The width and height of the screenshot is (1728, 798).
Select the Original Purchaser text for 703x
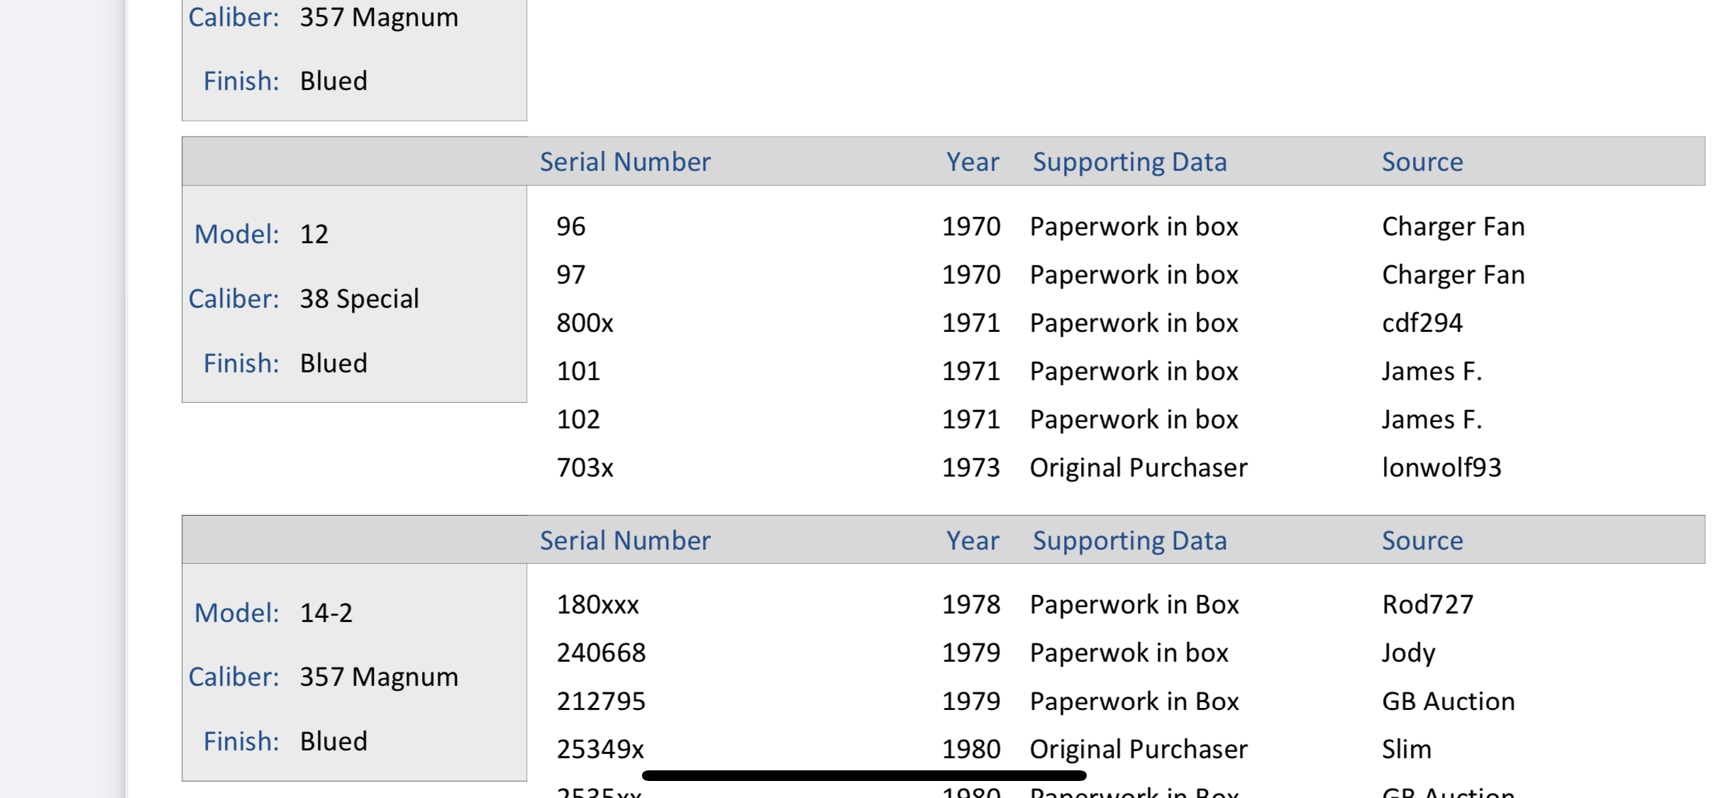tap(1139, 467)
